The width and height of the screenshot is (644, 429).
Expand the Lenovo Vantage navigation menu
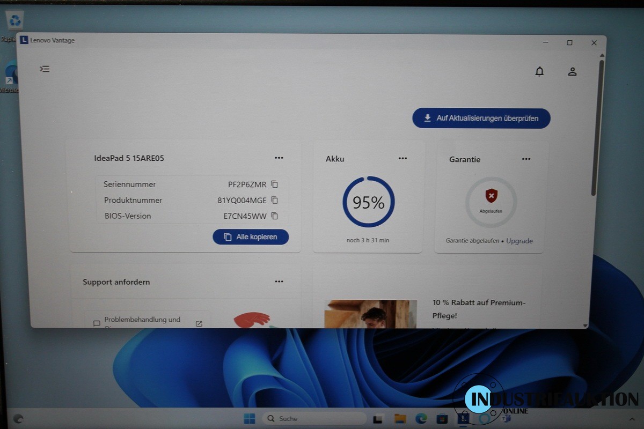tap(45, 69)
